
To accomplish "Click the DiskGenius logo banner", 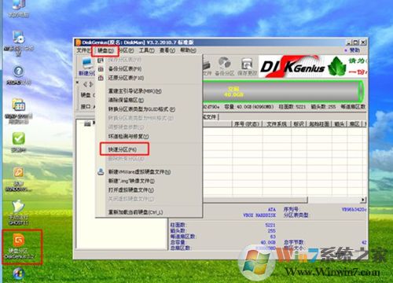I will [x=313, y=66].
